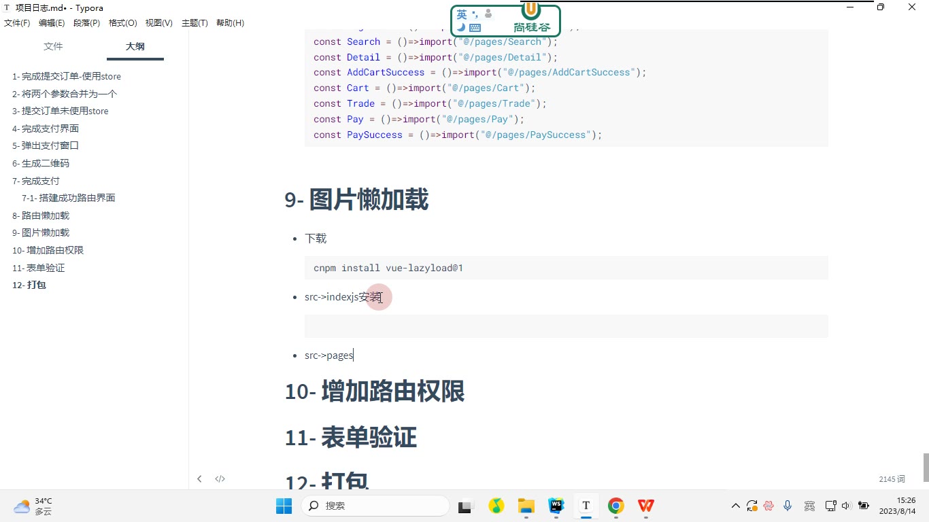Click the microphone tray icon

pyautogui.click(x=788, y=506)
